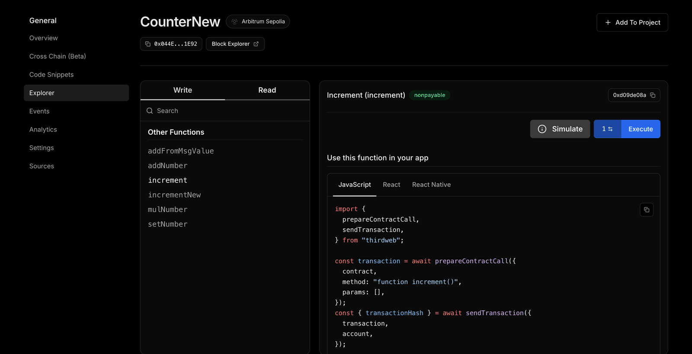Image resolution: width=692 pixels, height=354 pixels.
Task: Copy the contract address 0x044E...1E92
Action: [171, 44]
